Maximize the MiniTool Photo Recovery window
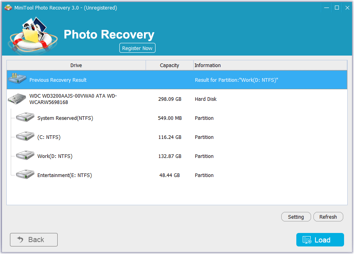 pyautogui.click(x=337, y=8)
